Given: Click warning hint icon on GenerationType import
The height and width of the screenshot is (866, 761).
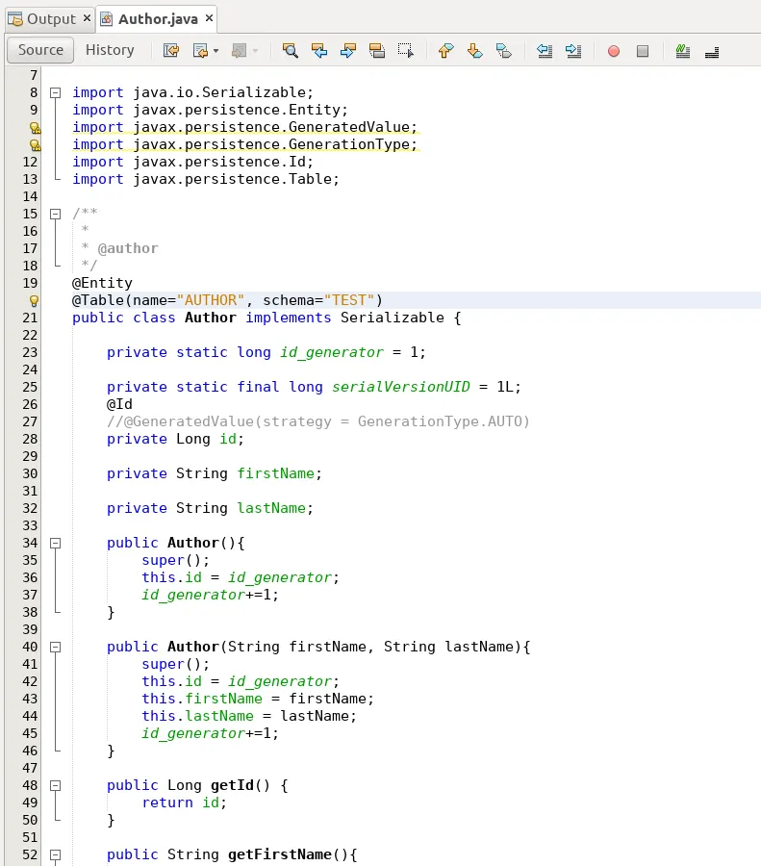Looking at the screenshot, I should click(x=35, y=144).
